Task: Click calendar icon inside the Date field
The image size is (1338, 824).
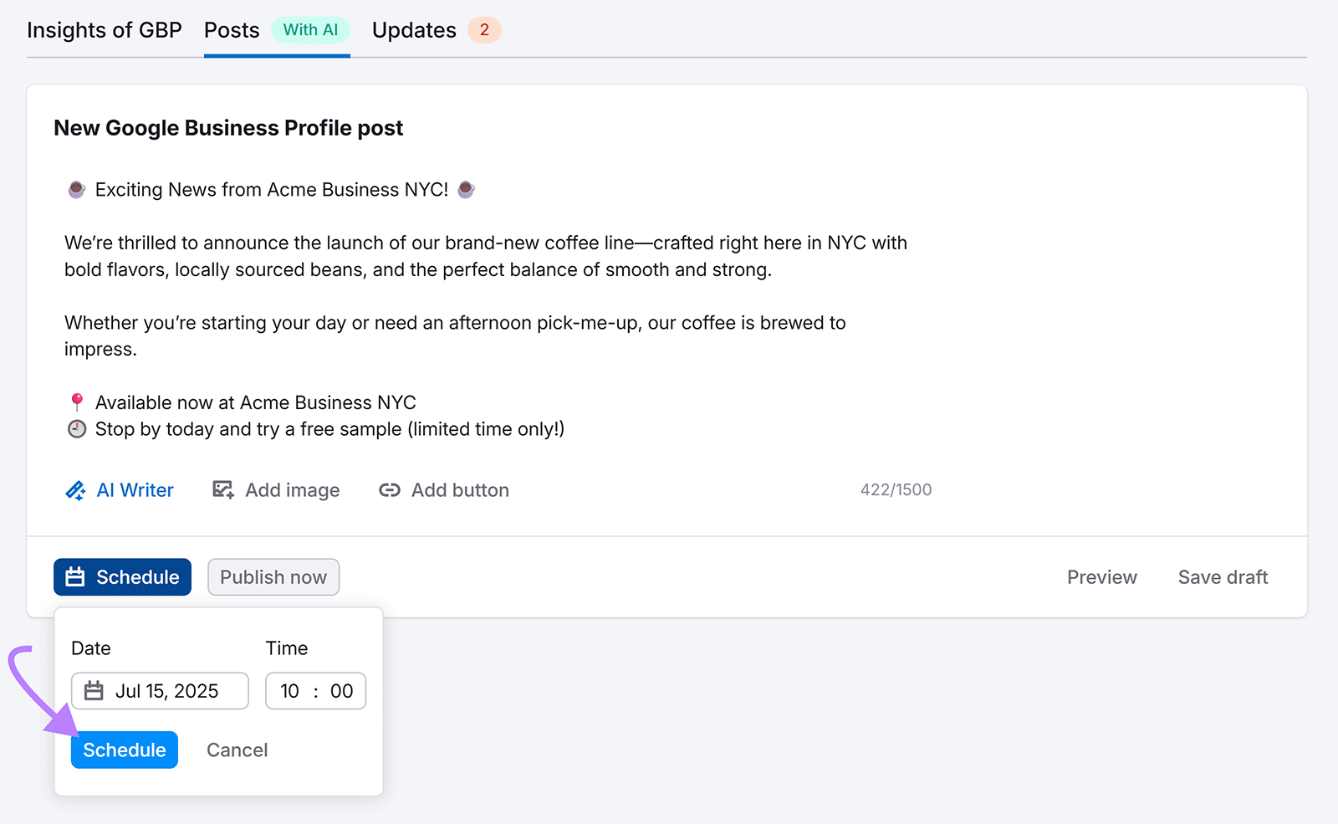Action: click(94, 691)
